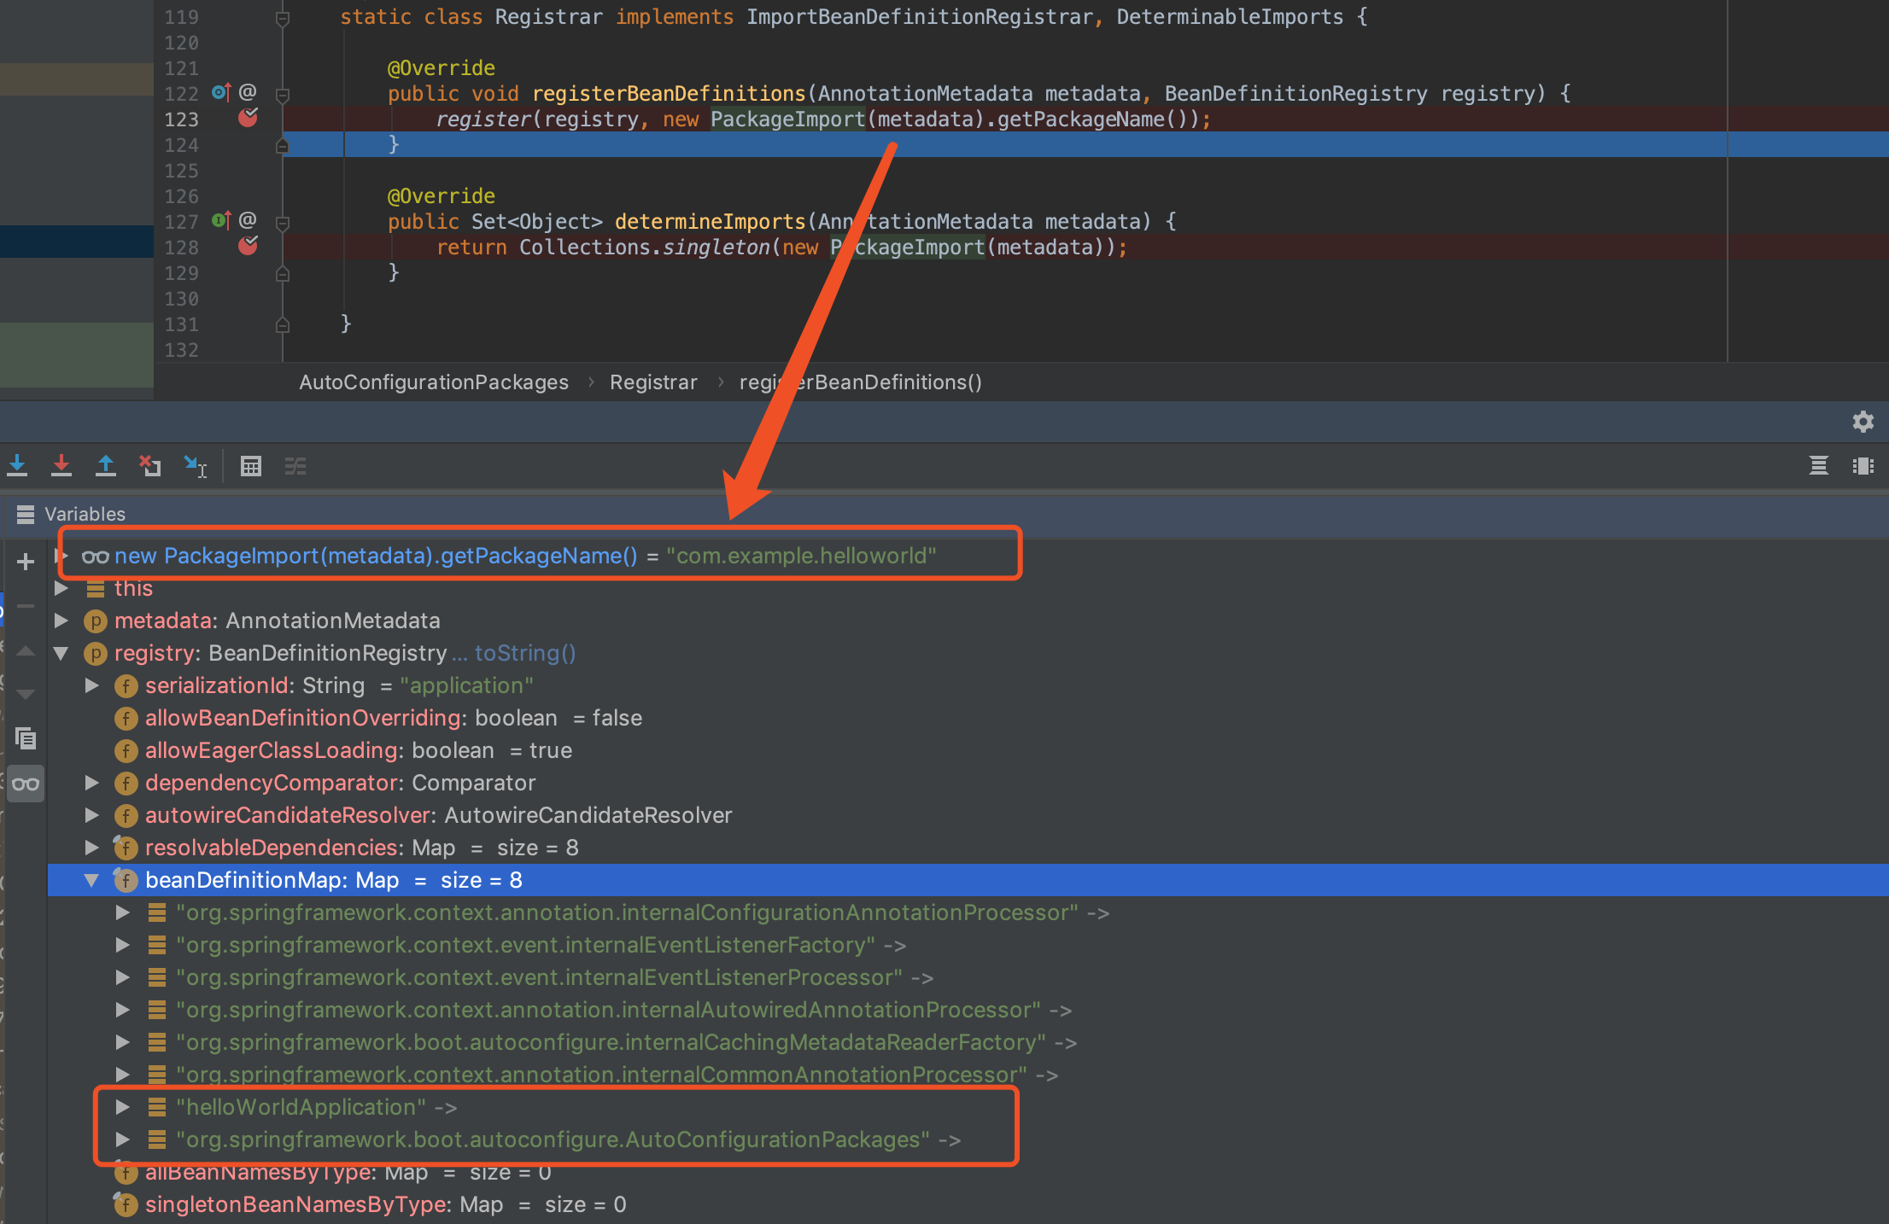Select allowEagerClassLoading field row

coord(968,750)
